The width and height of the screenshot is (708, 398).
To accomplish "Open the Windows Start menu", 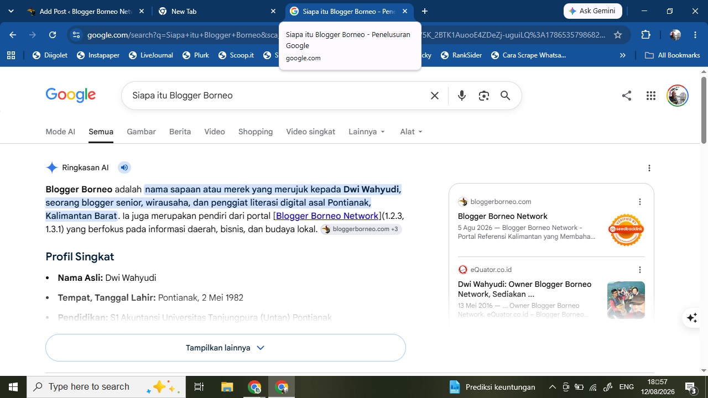I will coord(13,387).
